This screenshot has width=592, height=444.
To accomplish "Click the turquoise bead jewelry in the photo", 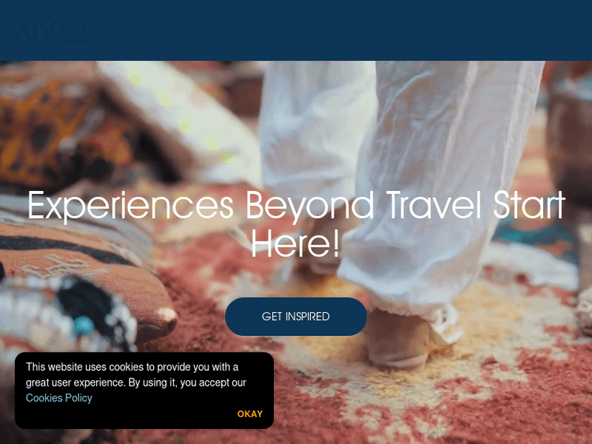I will click(x=84, y=325).
